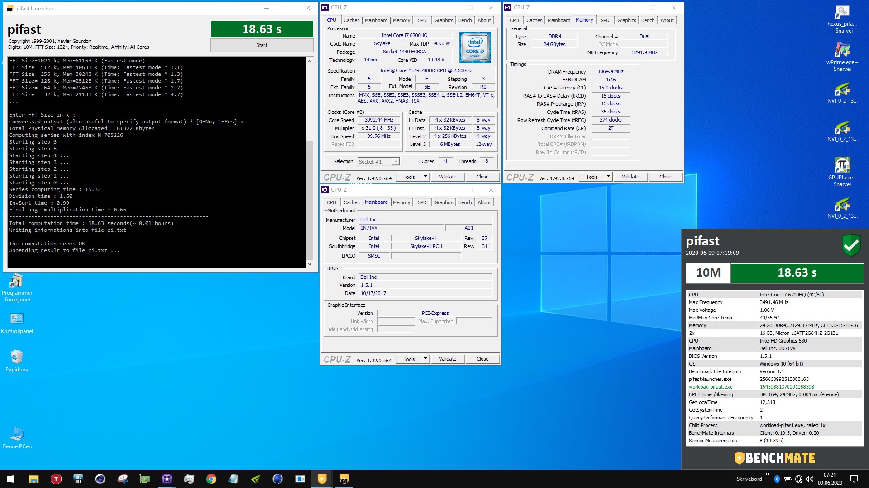869x488 pixels.
Task: Open the CPU-Z purple chip taskbar icon
Action: tap(167, 479)
